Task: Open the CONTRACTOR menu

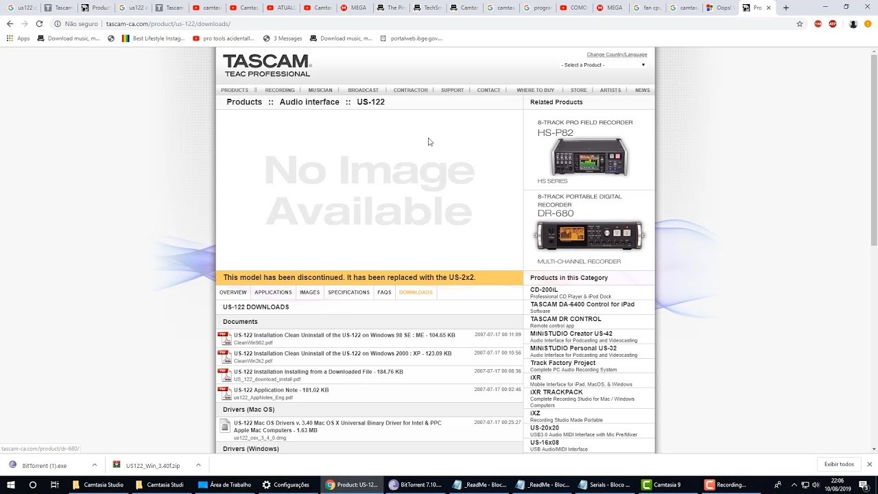Action: click(410, 90)
